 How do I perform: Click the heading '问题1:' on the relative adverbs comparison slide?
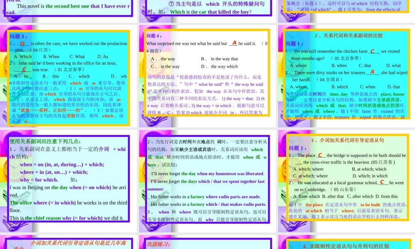(x=294, y=44)
